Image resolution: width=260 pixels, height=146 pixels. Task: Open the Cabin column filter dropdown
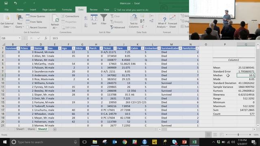coord(143,48)
